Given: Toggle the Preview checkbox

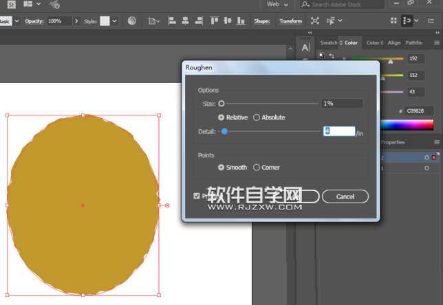Looking at the screenshot, I should tap(197, 196).
